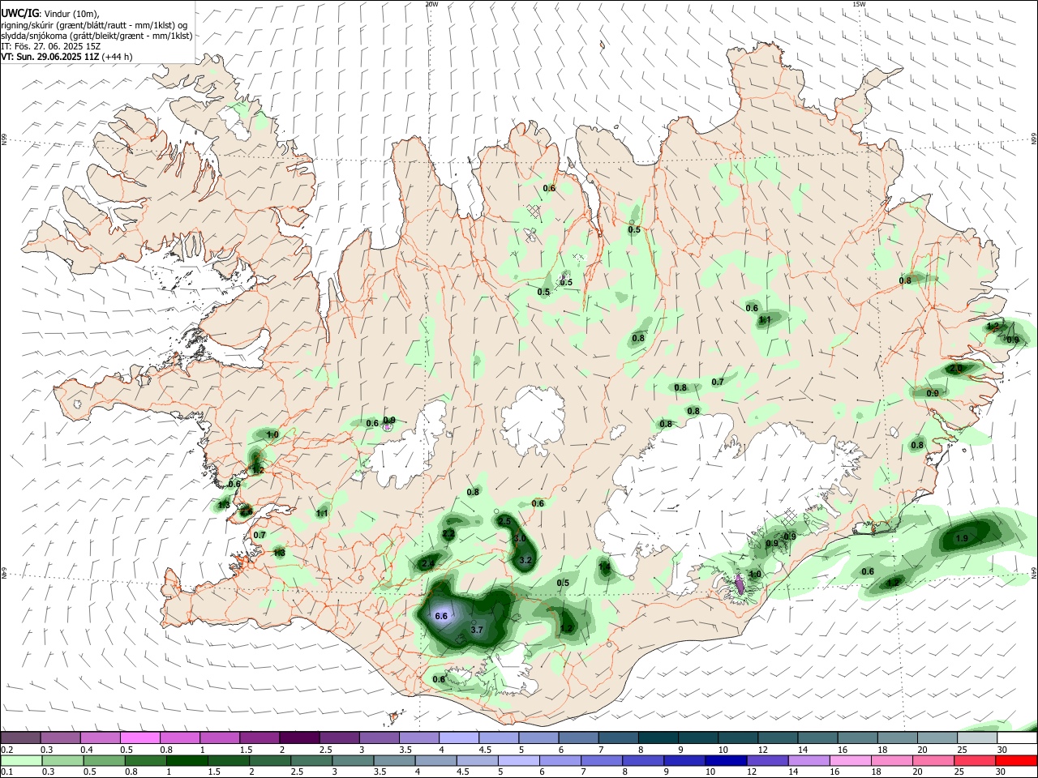Viewport: 1038px width, 778px height.
Task: Click the 6.6 precipitation value on the map
Action: (441, 616)
